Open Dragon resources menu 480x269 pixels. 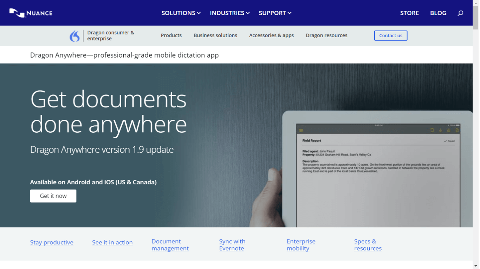(x=326, y=35)
